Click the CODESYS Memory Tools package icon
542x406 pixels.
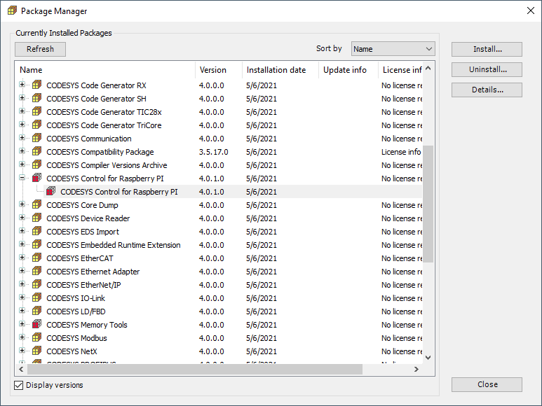37,325
